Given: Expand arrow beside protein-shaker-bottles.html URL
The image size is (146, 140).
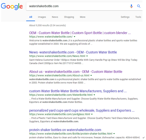Looking at the screenshot, I should coord(114,134).
